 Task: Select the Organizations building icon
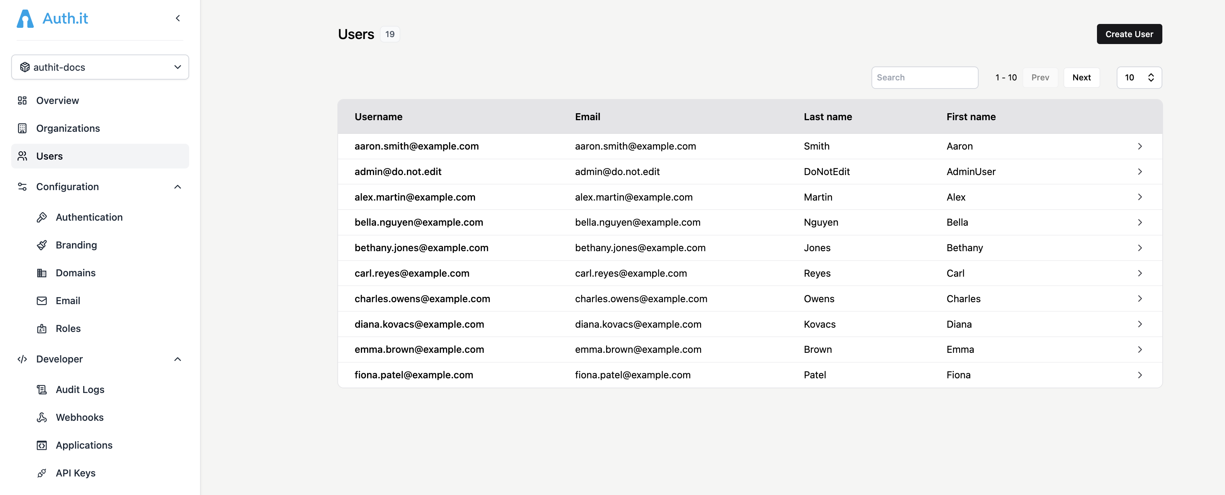tap(22, 128)
